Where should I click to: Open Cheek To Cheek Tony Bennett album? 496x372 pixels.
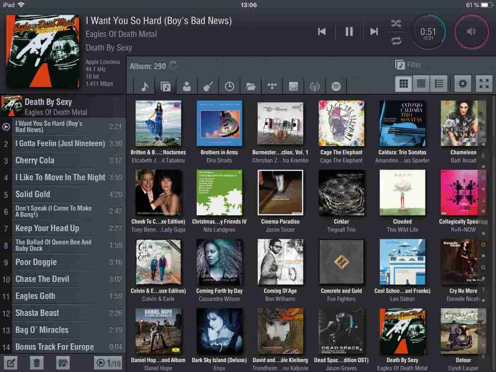point(158,192)
